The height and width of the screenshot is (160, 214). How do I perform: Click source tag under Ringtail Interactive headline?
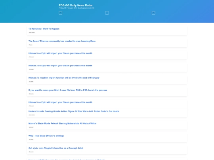31,152
